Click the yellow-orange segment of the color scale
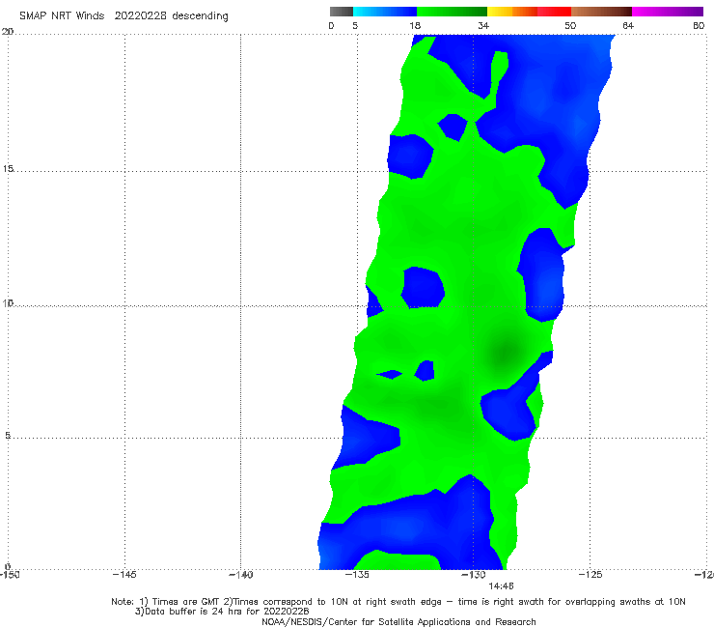Viewport: 714px width, 628px height. (x=511, y=12)
